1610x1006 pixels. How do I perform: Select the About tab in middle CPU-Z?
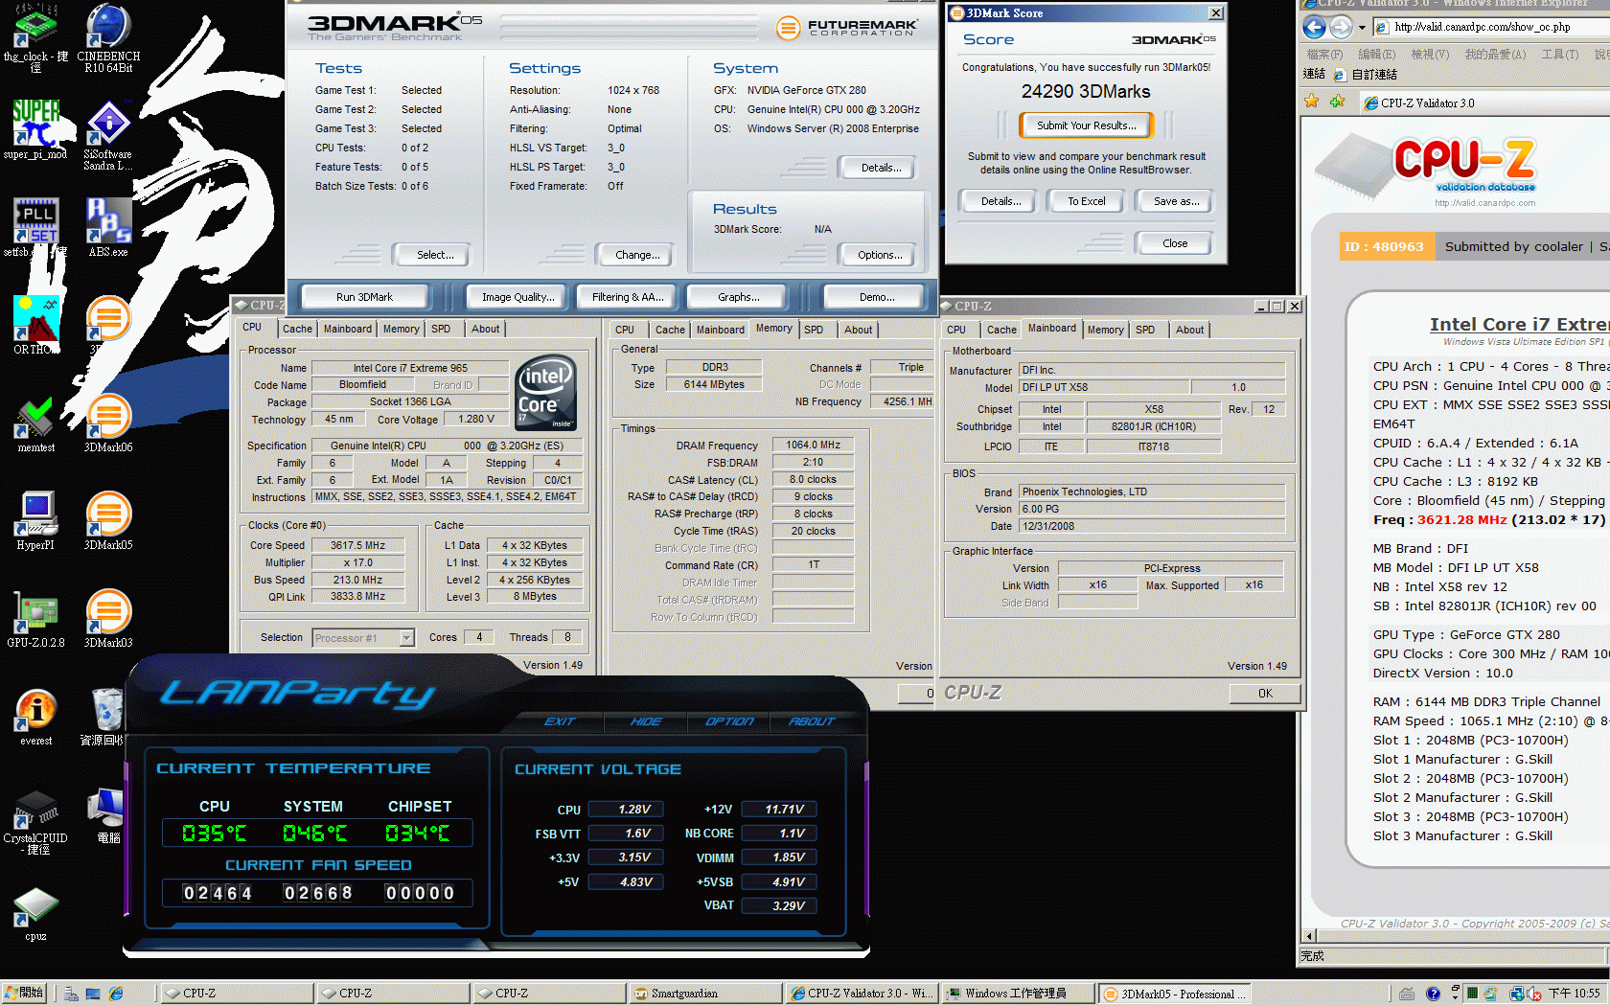point(858,330)
